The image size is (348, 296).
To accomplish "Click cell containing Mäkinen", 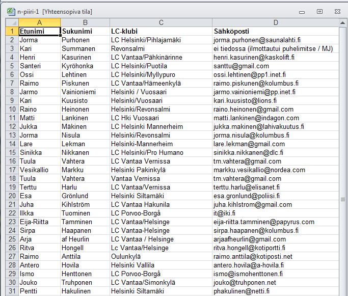I will point(85,126).
